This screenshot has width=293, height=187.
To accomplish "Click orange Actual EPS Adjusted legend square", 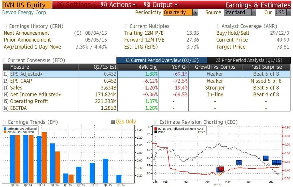I will click(5, 132).
